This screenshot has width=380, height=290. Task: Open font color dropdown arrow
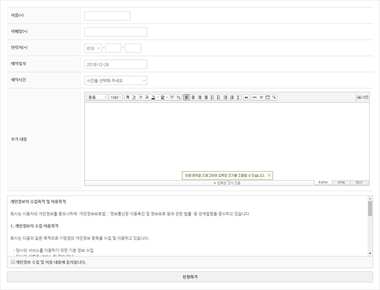[x=158, y=97]
